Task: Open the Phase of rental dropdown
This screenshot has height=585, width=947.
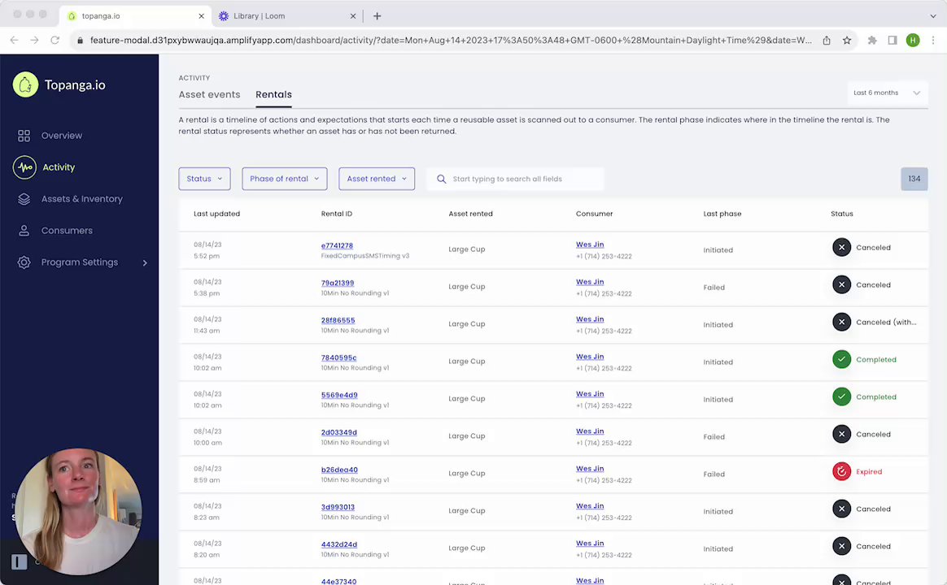Action: tap(284, 179)
